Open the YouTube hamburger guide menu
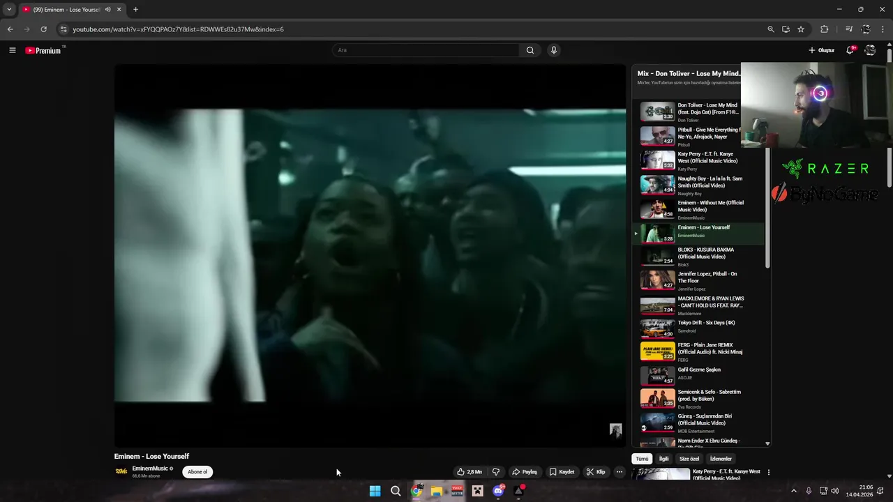The height and width of the screenshot is (502, 893). pos(12,50)
